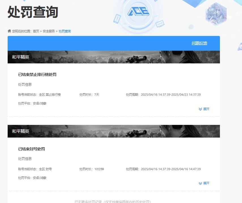The width and height of the screenshot is (242, 203).
Task: Open 安全服务 breadcrumb link
Action: click(x=49, y=31)
